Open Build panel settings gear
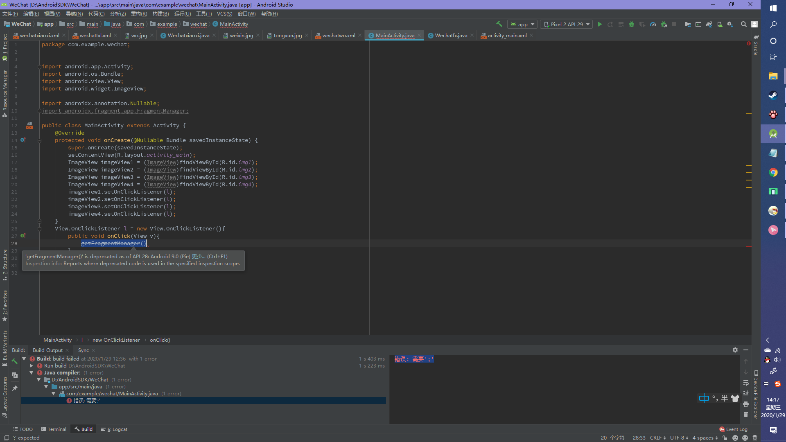The height and width of the screenshot is (442, 786). click(x=735, y=350)
